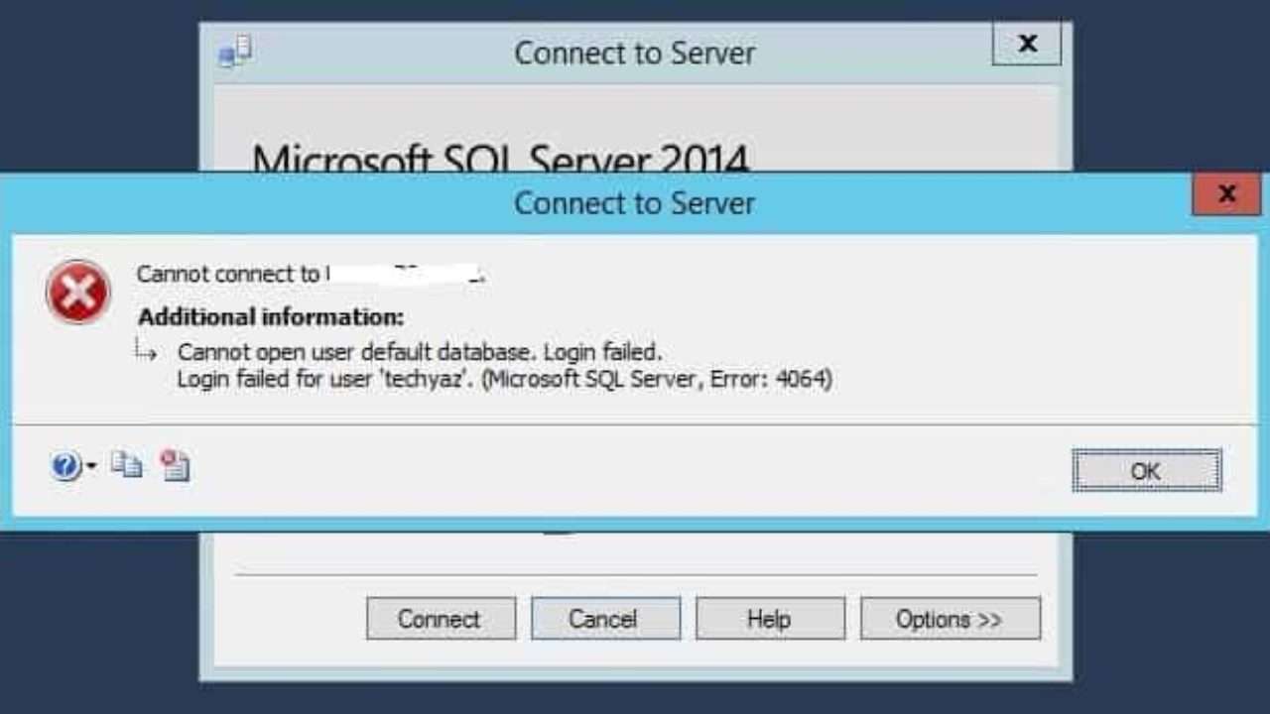The image size is (1270, 714).
Task: Click the Cancel button
Action: point(605,619)
